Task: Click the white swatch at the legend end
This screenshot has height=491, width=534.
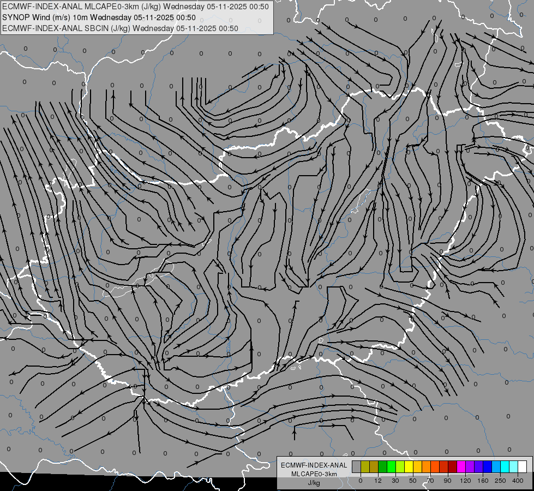Action: coord(522,466)
